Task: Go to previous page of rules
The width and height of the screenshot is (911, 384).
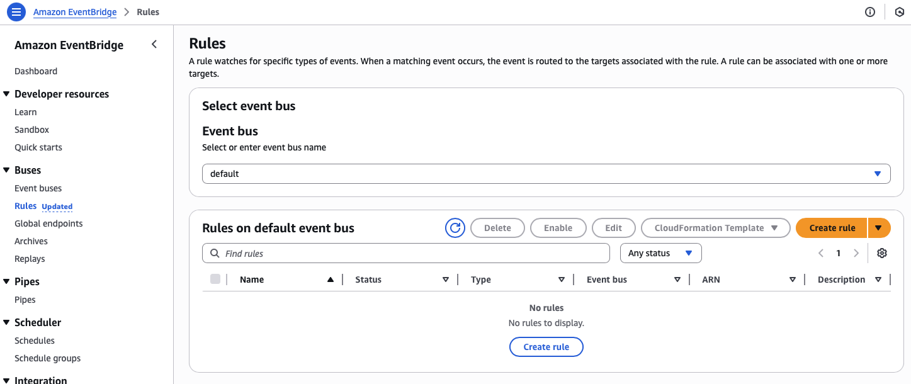Action: 821,253
